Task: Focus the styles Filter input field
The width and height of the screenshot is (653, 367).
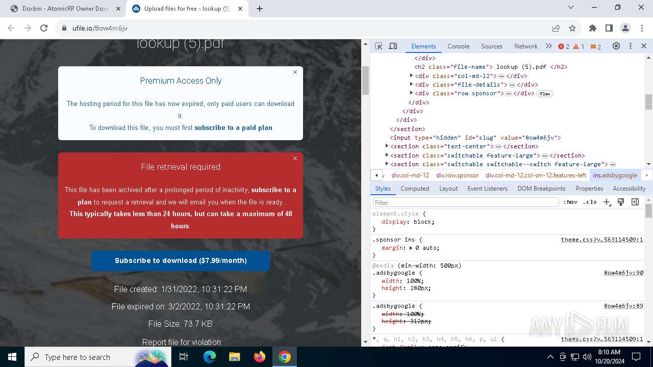Action: [466, 202]
